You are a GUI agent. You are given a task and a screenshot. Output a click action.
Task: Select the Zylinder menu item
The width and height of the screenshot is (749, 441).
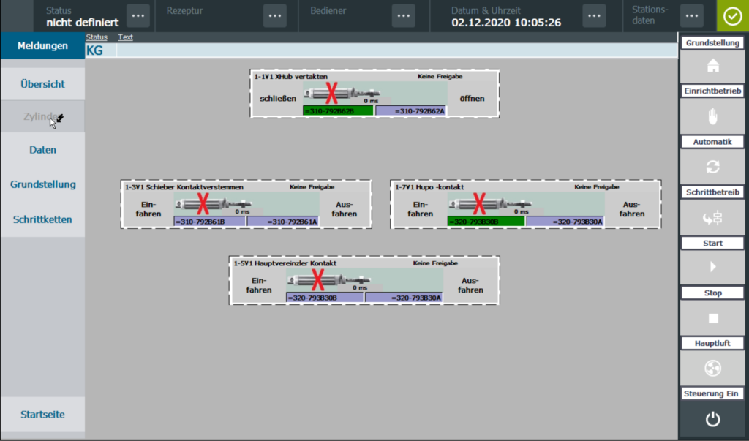(42, 116)
